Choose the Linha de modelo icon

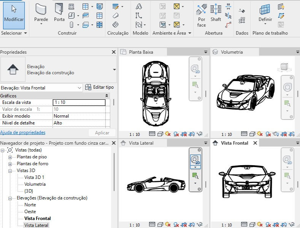[x=139, y=16]
